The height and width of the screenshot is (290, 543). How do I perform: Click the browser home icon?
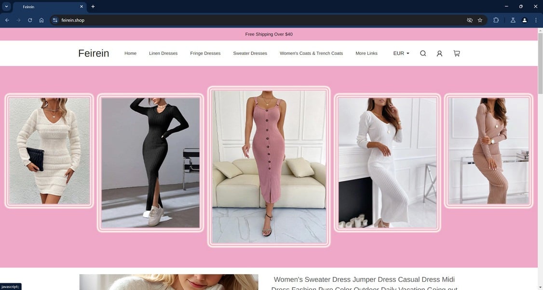click(x=41, y=20)
